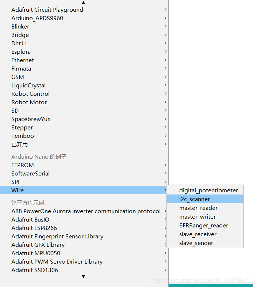
Task: Select the Temboo examples entry
Action: (84, 136)
